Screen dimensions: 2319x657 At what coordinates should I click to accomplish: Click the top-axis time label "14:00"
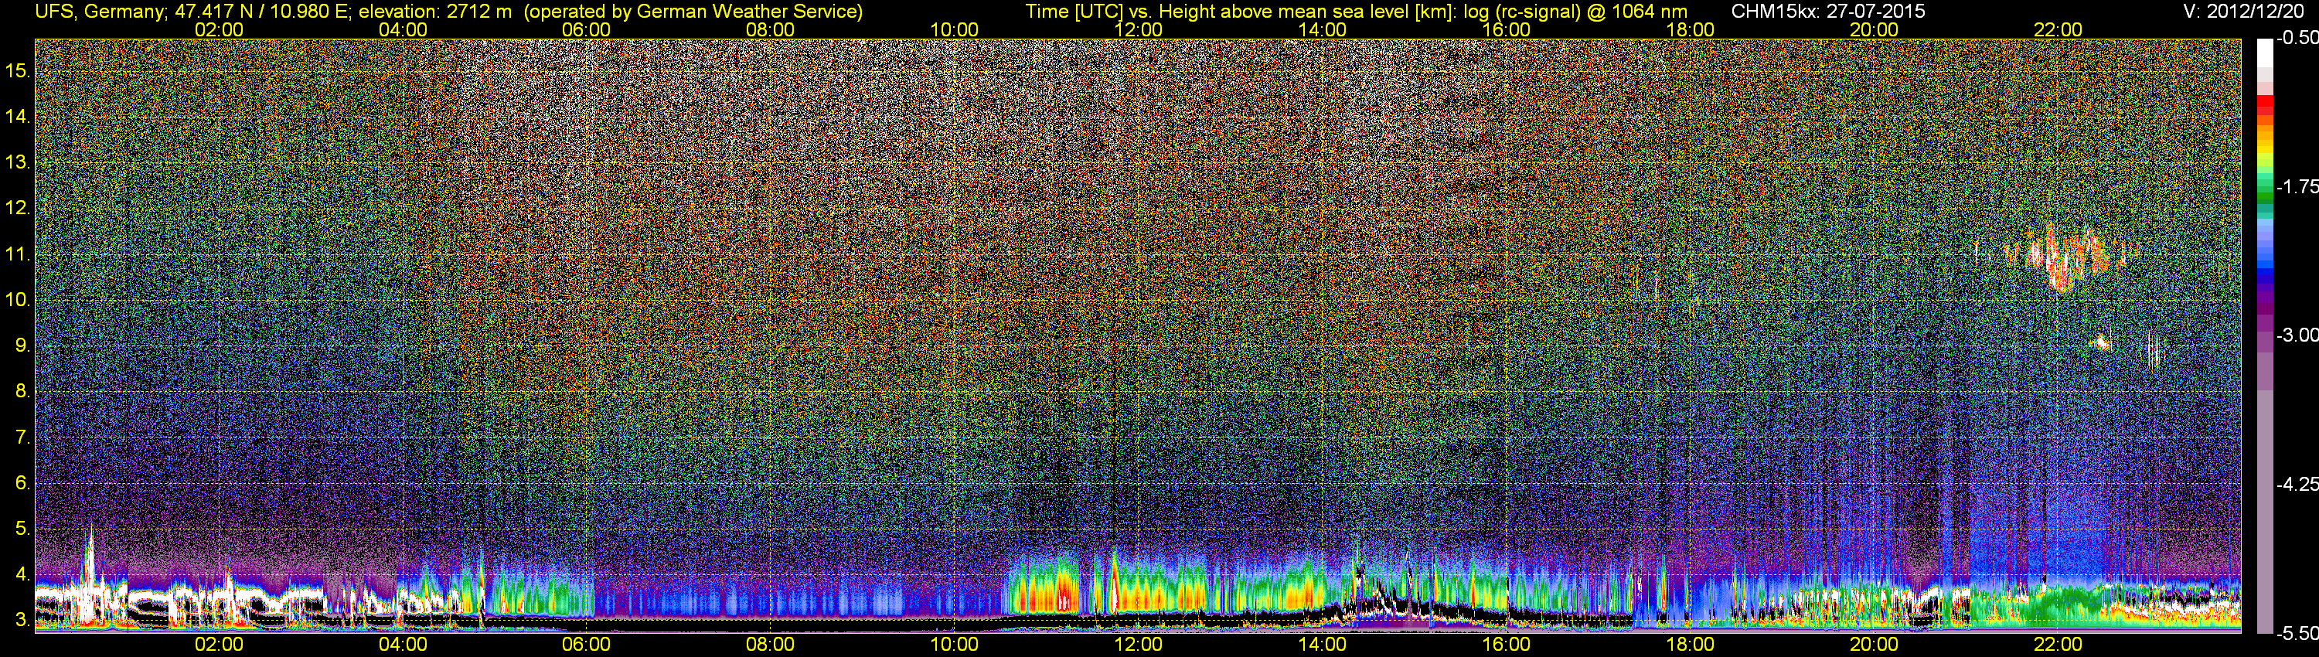(x=1323, y=29)
